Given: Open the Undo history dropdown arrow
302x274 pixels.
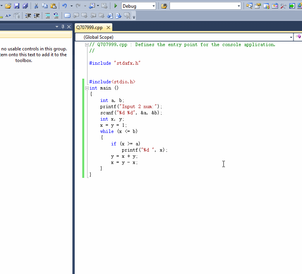Looking at the screenshot, I should click(72, 6).
